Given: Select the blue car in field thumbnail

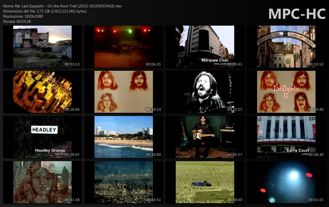Looking at the screenshot, I should click(205, 182).
